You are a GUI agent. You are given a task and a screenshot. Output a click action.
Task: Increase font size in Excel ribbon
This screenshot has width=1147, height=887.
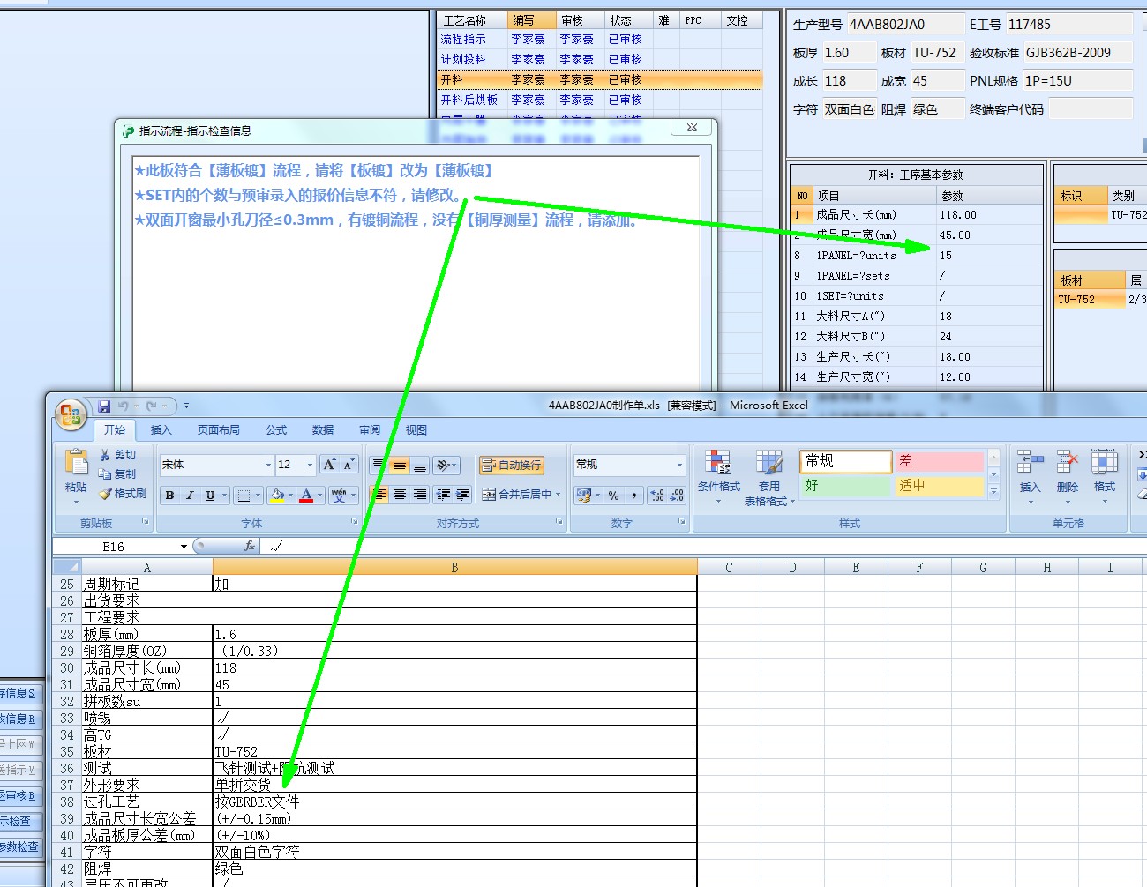point(329,465)
